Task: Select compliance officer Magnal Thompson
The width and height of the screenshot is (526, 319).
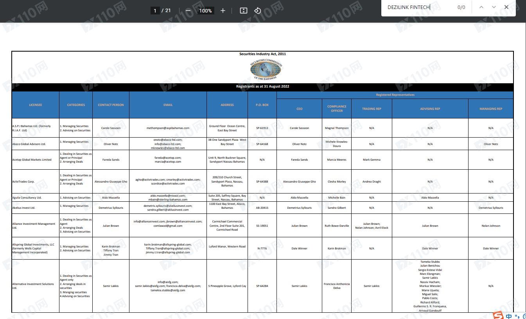Action: (x=337, y=128)
